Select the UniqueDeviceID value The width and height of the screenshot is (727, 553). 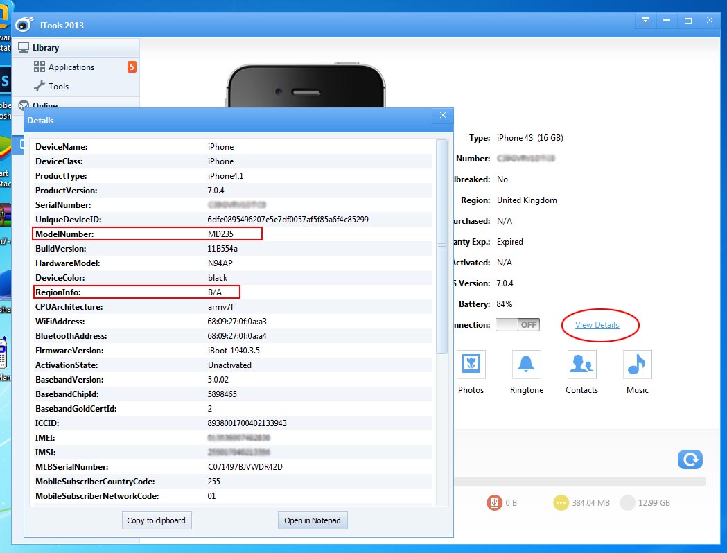(288, 219)
